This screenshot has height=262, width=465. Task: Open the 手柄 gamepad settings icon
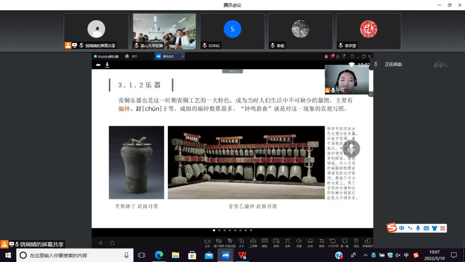pyautogui.click(x=276, y=242)
